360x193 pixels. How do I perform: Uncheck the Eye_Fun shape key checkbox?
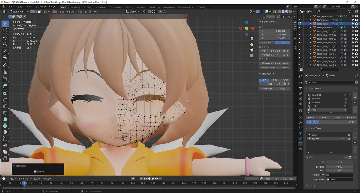click(x=349, y=139)
